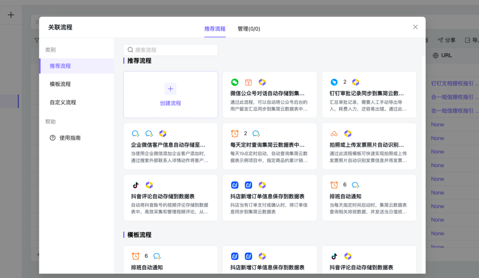Open the 微信公众号对话自动存储 flow card
Screen dimensions: 479x278
270,95
